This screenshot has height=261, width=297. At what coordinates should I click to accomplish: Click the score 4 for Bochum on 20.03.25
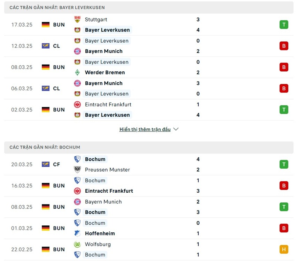click(x=198, y=159)
